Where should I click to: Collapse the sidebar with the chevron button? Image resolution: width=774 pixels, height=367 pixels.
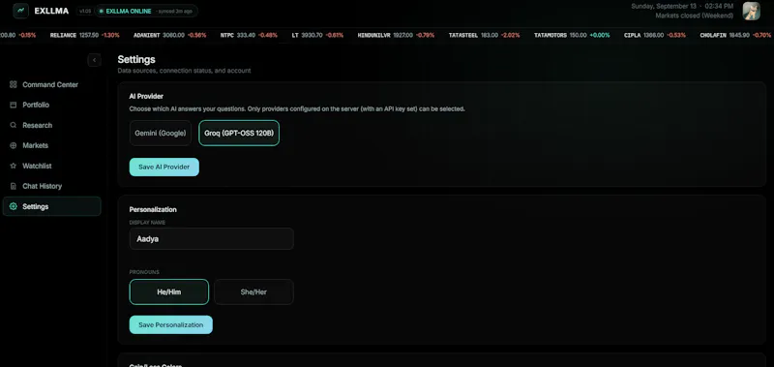coord(94,60)
